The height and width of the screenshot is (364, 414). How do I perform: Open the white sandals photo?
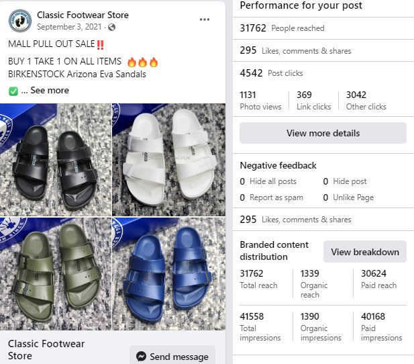pos(169,159)
